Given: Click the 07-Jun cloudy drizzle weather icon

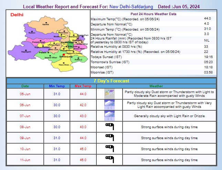Looking at the screenshot, I should pos(109,116).
